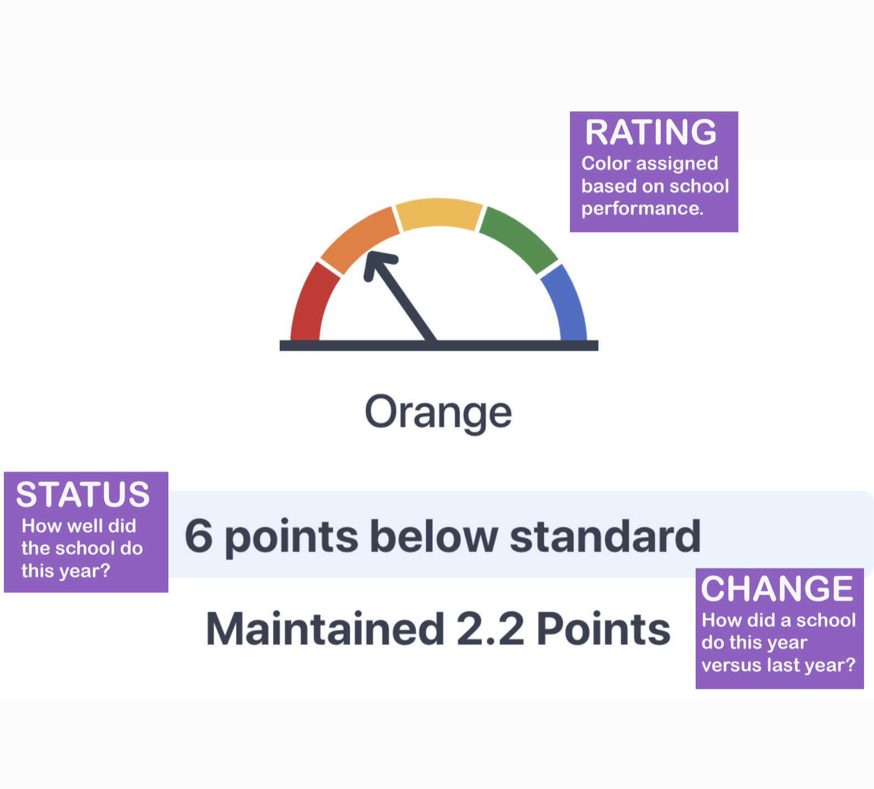
Task: Click '6 points below standard' text
Action: [443, 536]
